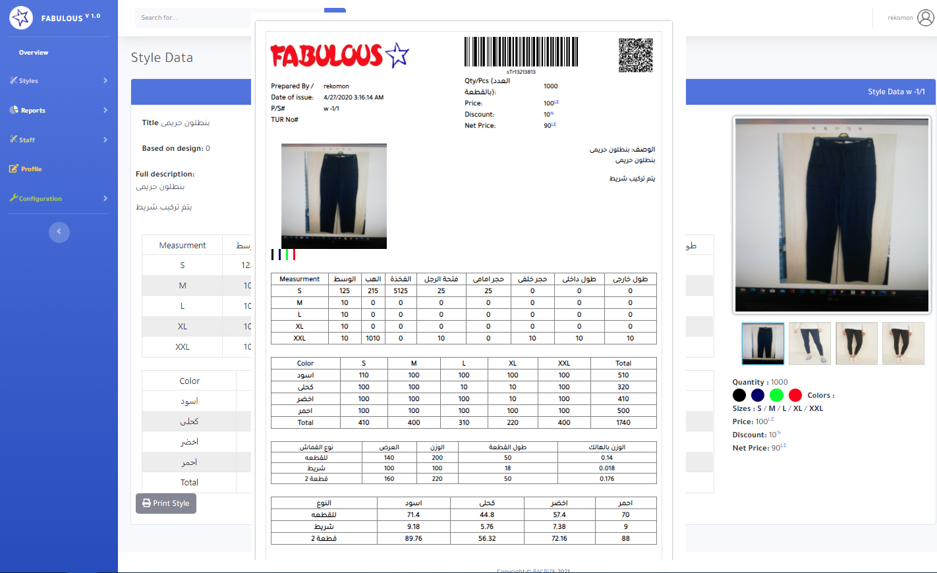Open the Profile menu item
The width and height of the screenshot is (937, 573).
[31, 169]
